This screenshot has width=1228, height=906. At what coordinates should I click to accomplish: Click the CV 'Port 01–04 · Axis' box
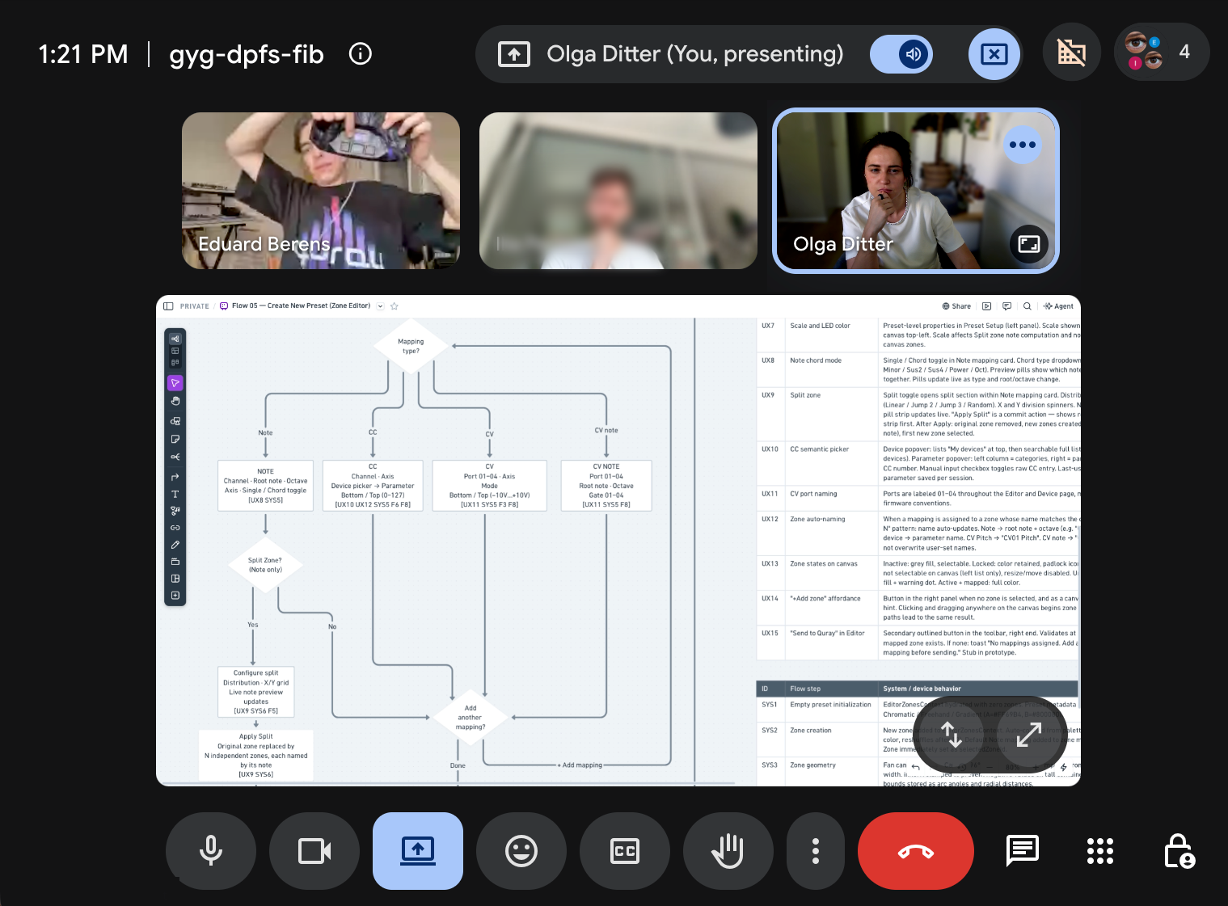(x=489, y=486)
